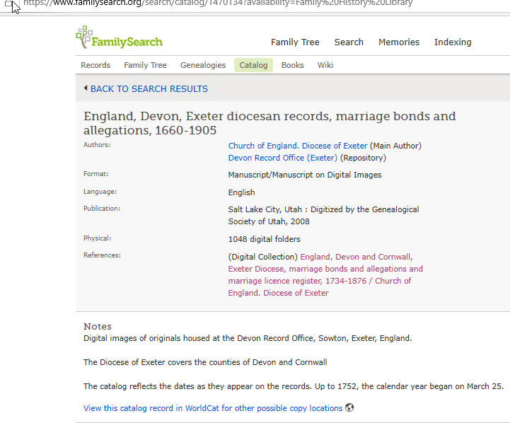
Task: View this catalog record in WorldCat
Action: pos(213,408)
